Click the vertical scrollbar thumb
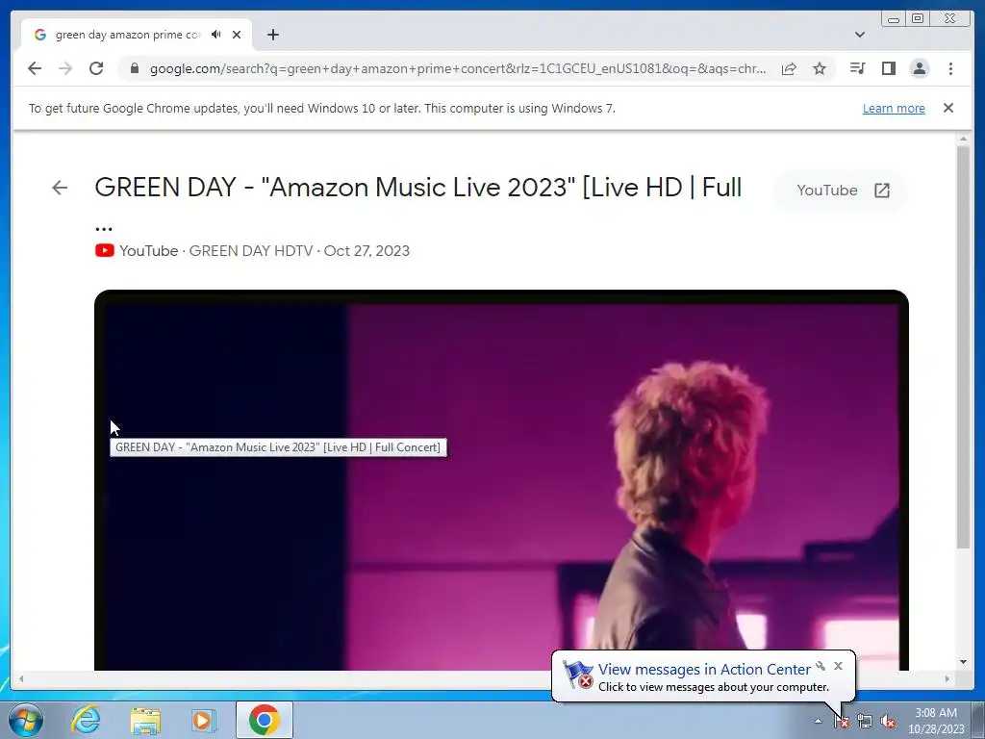This screenshot has height=739, width=985. tap(963, 346)
